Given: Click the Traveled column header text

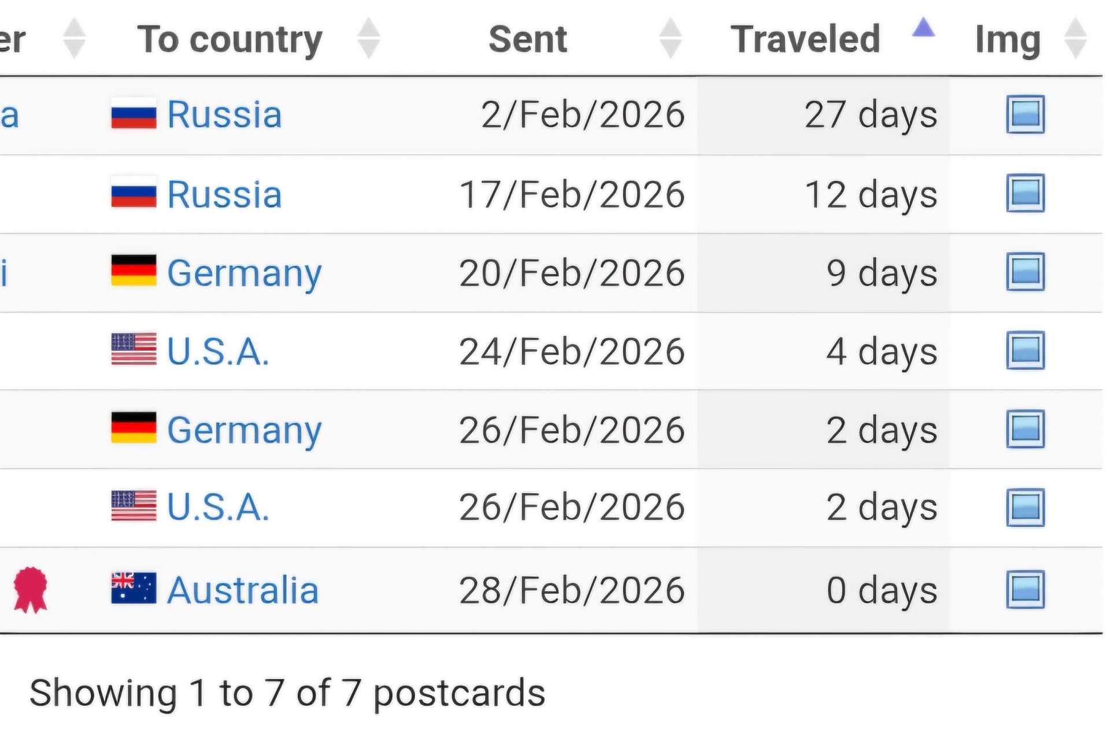Looking at the screenshot, I should pos(805,39).
